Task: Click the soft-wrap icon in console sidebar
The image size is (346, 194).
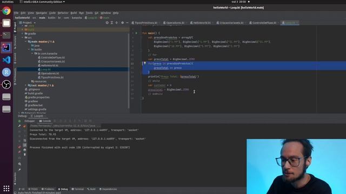Action: tap(25, 140)
